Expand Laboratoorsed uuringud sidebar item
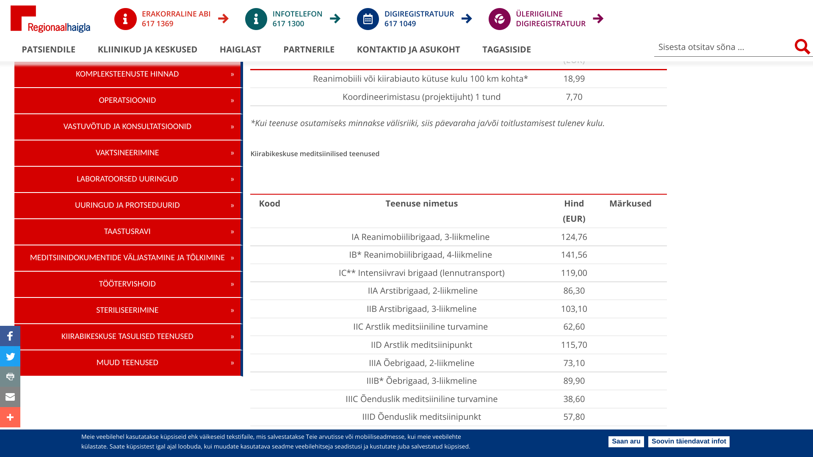This screenshot has width=813, height=457. point(127,179)
